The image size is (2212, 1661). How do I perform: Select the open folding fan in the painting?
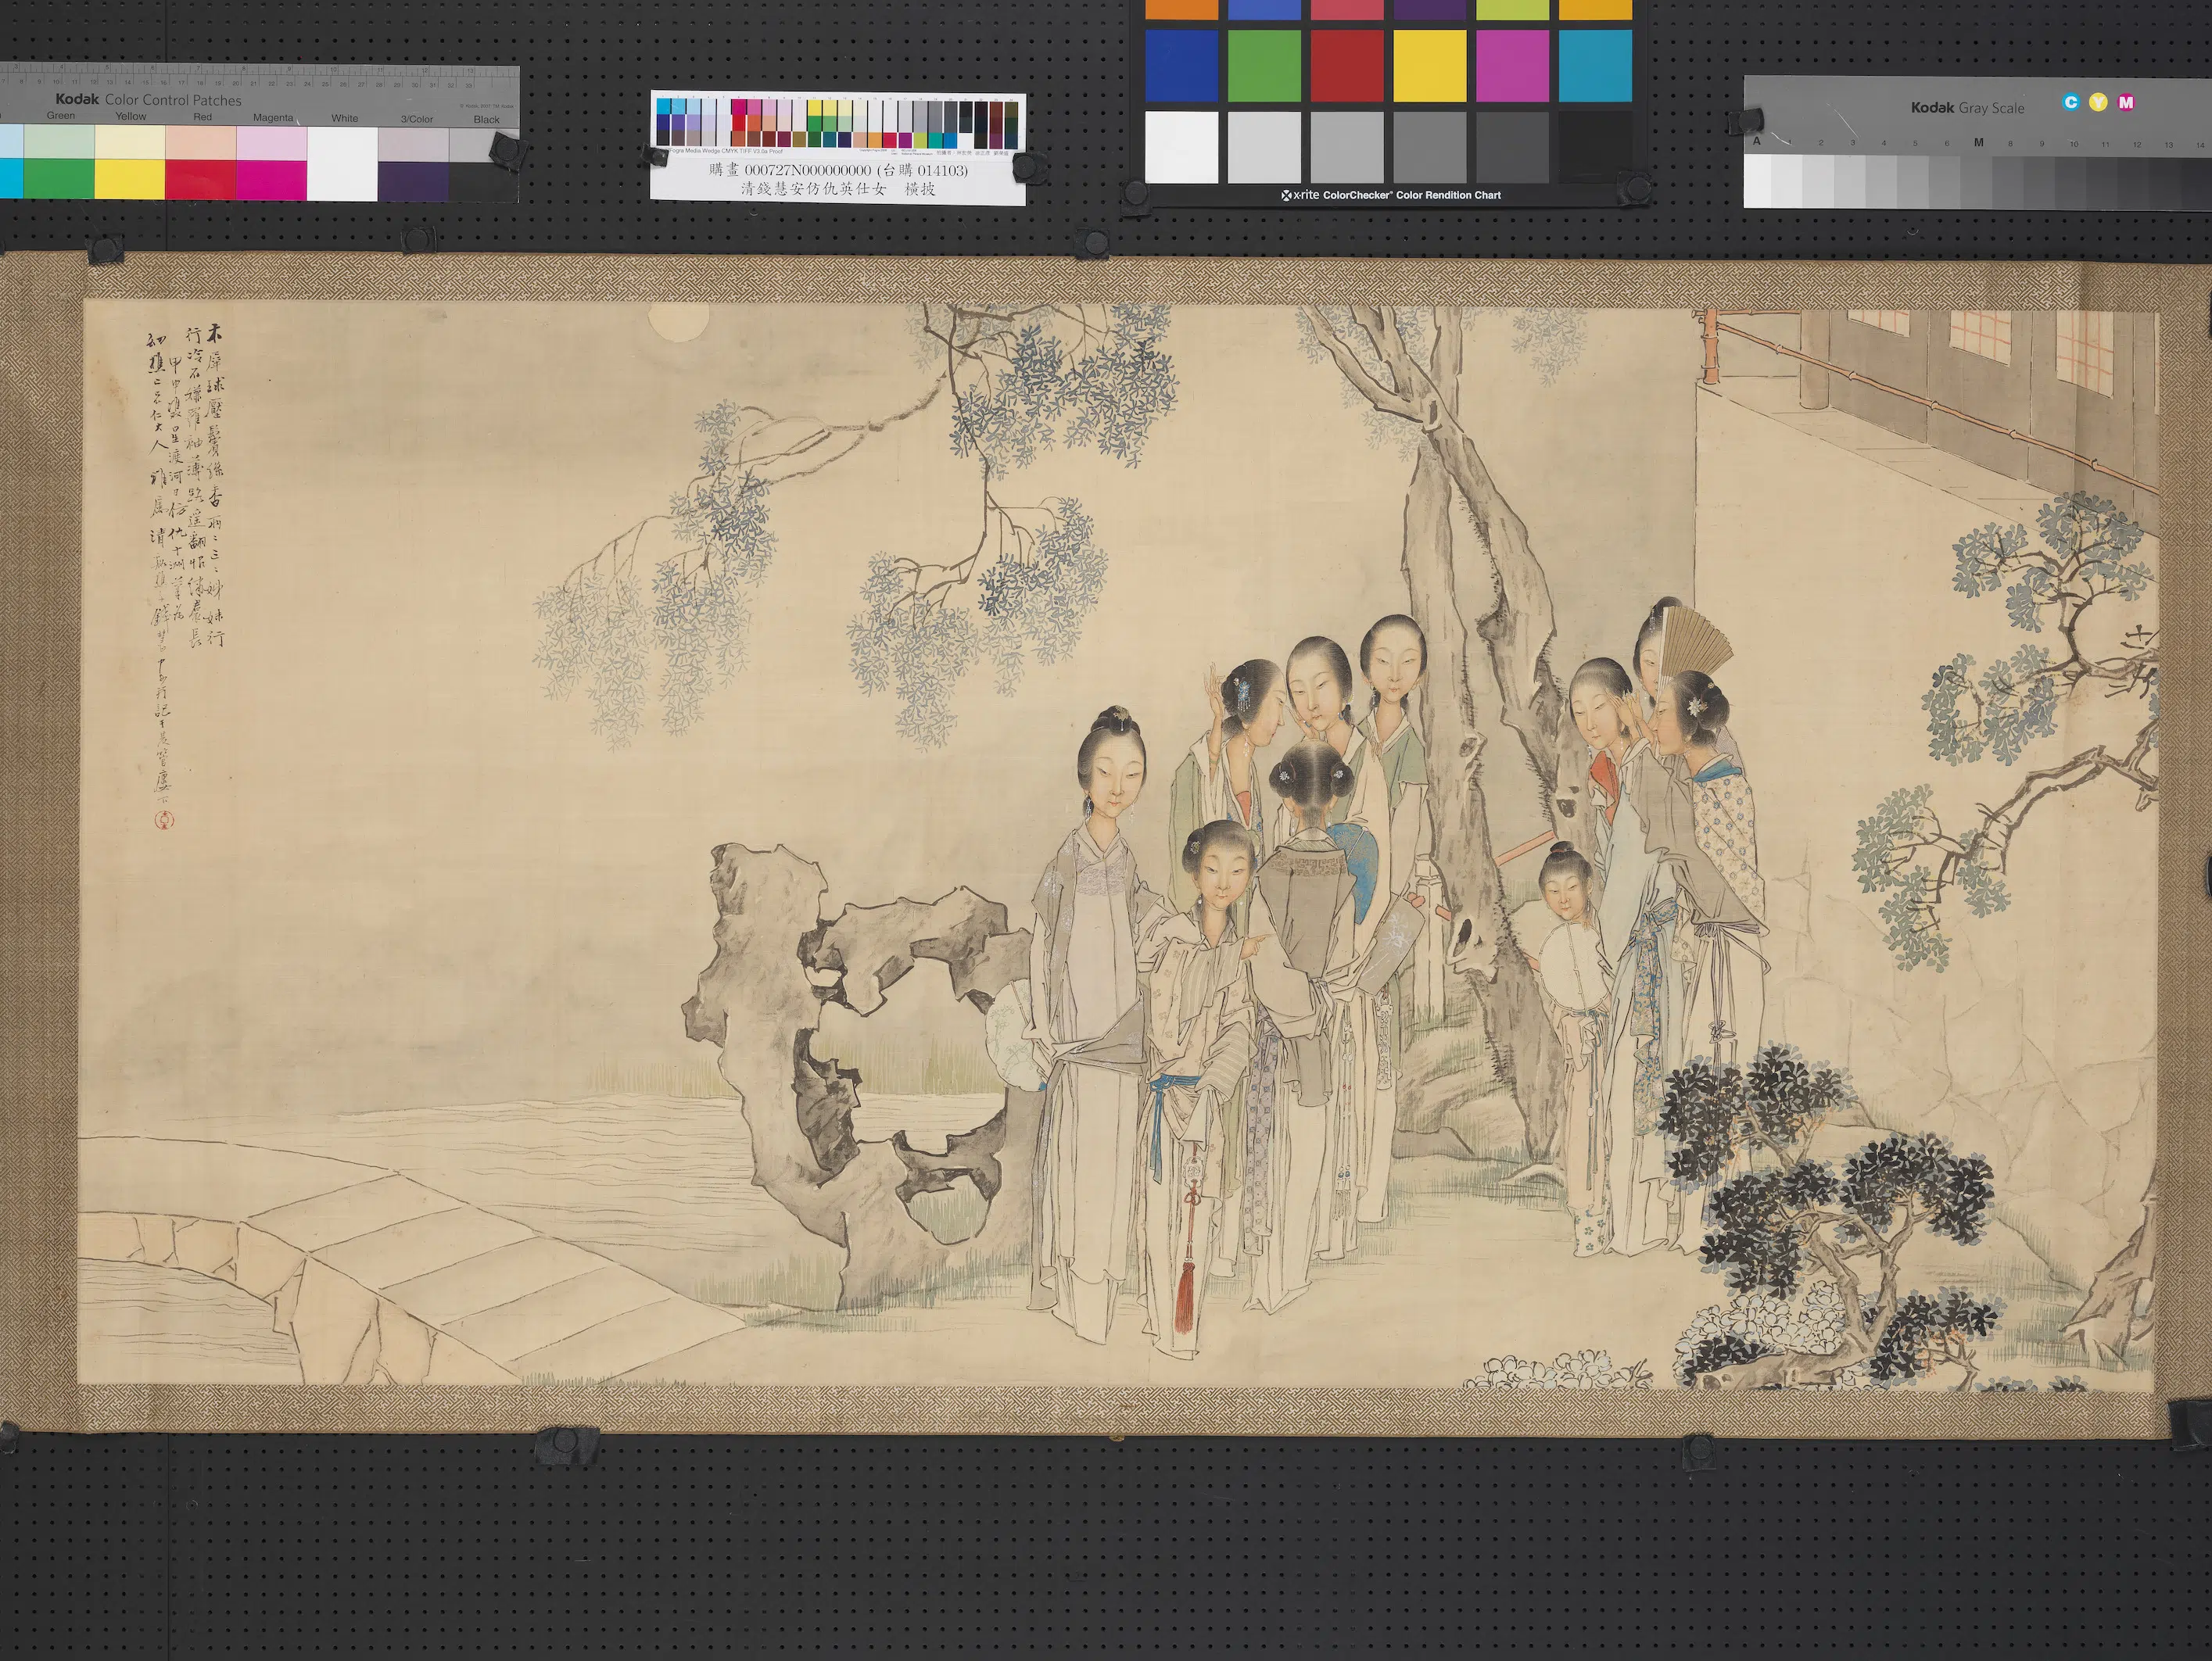point(1695,643)
